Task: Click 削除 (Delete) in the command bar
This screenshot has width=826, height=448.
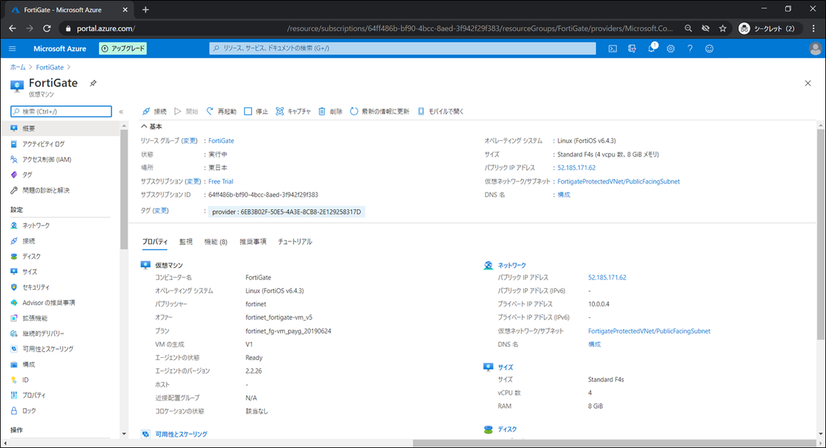Action: click(x=330, y=111)
